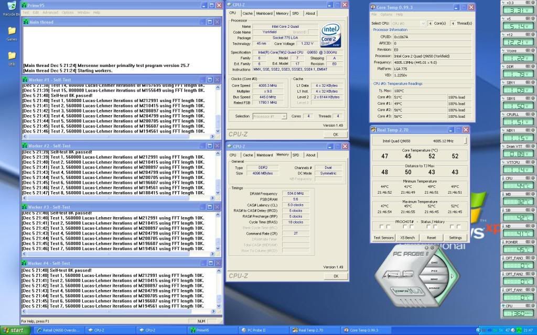Click the PCI button in PC Probe II
Image resolution: width=537 pixels, height=335 pixels.
tap(434, 271)
